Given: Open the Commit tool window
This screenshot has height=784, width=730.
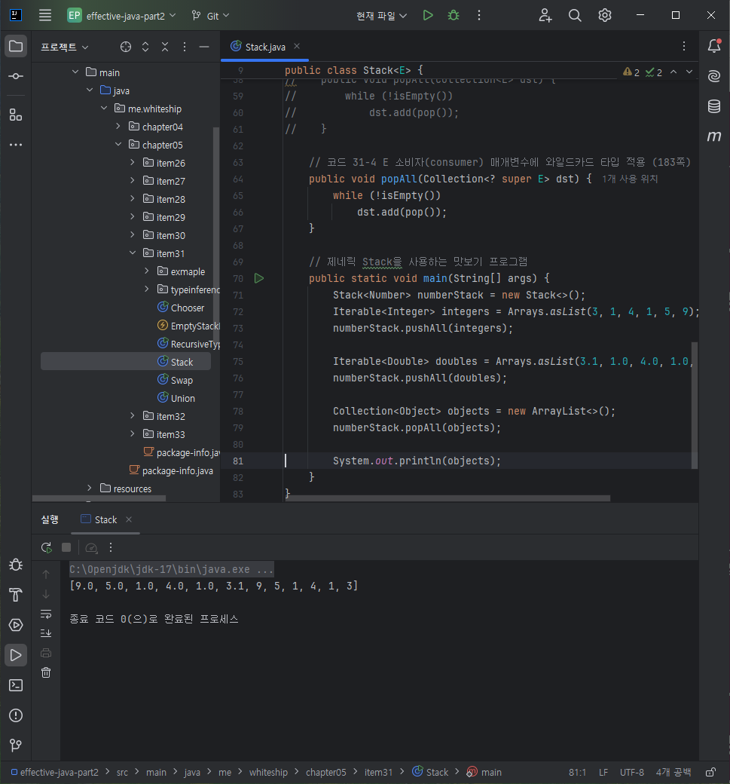Looking at the screenshot, I should click(x=16, y=76).
